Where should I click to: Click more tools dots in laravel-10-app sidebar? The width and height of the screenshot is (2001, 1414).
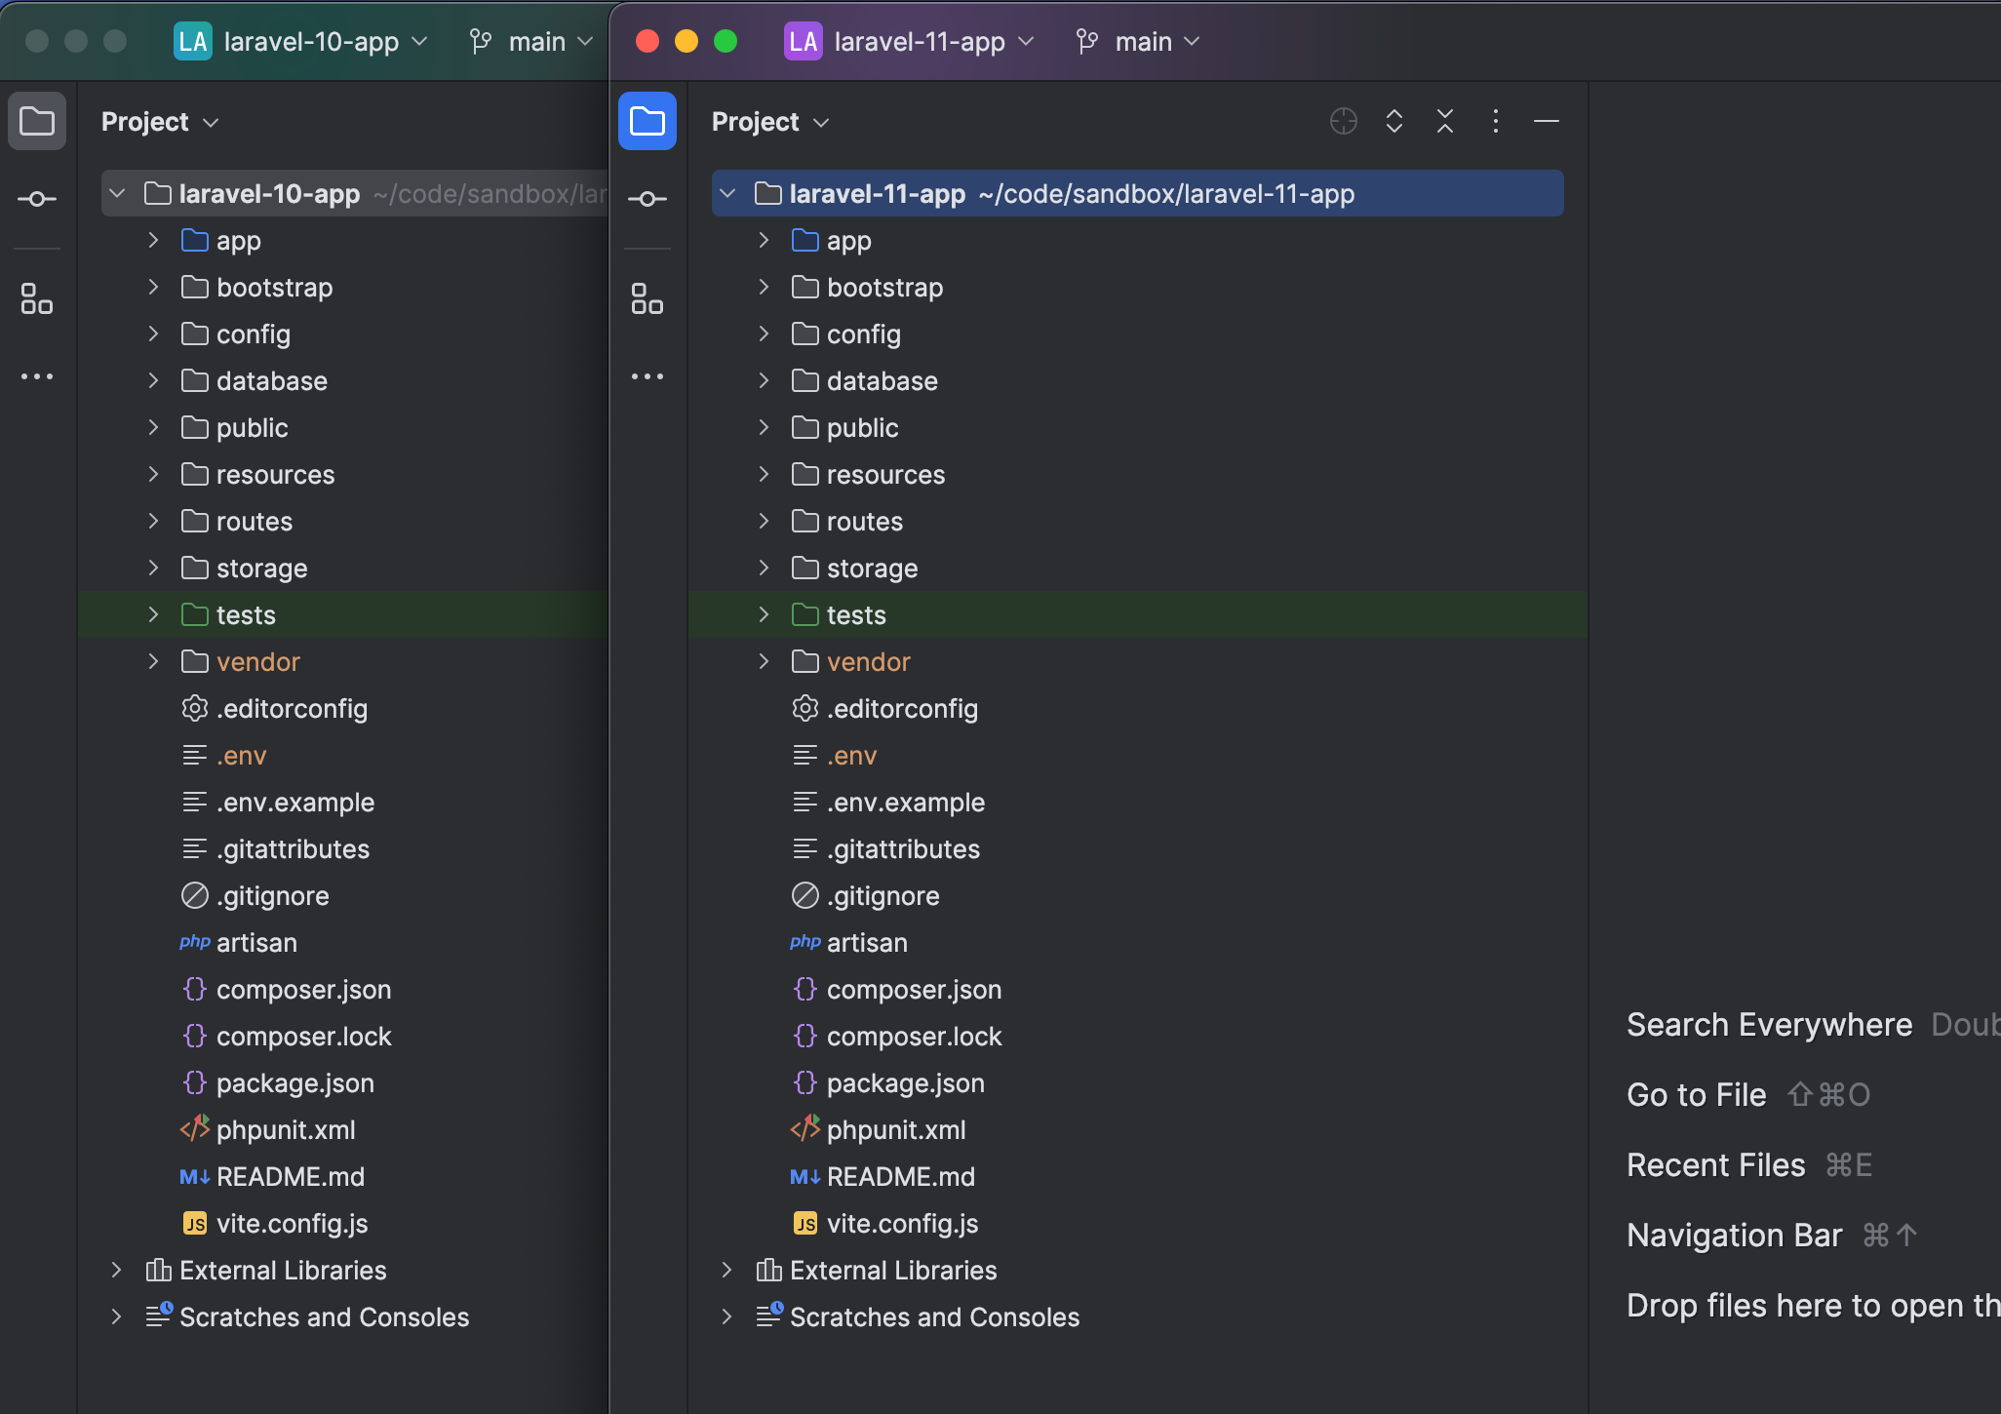point(37,376)
